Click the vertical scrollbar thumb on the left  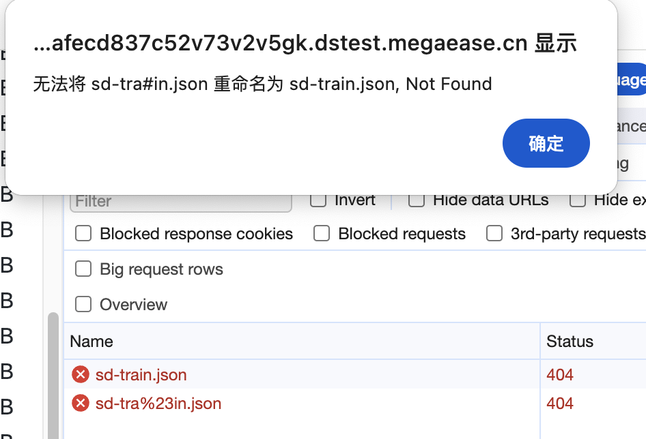pyautogui.click(x=53, y=375)
